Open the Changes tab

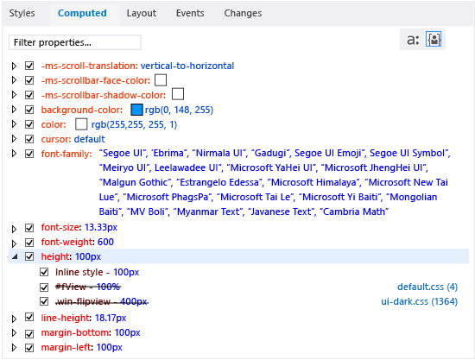tap(243, 13)
